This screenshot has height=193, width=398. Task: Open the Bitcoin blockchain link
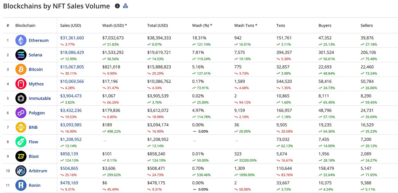(36, 69)
